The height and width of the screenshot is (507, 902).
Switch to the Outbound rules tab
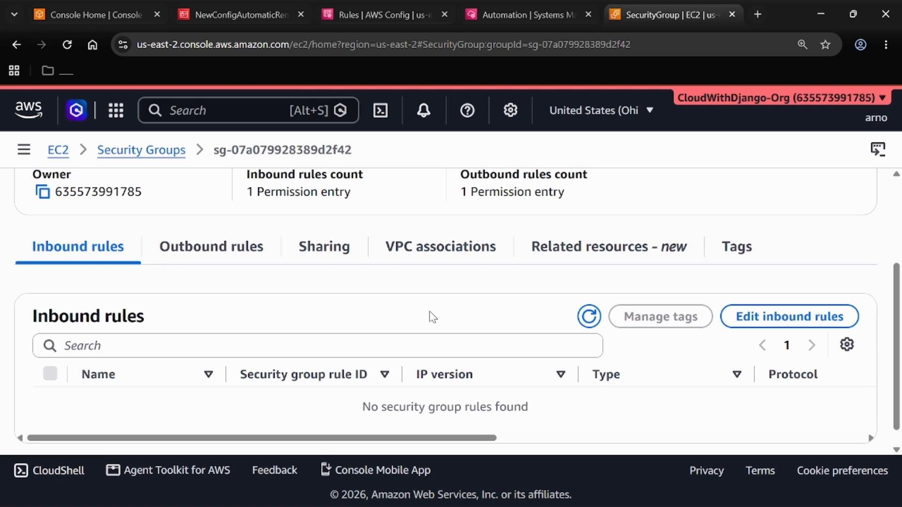[211, 246]
